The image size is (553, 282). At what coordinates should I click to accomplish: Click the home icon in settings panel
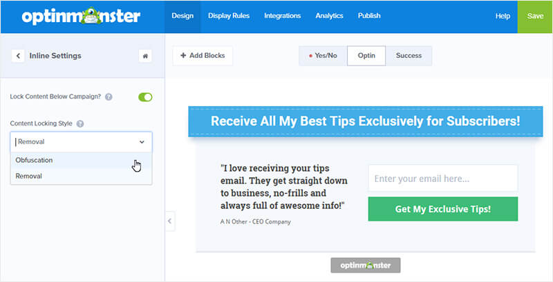coord(145,56)
